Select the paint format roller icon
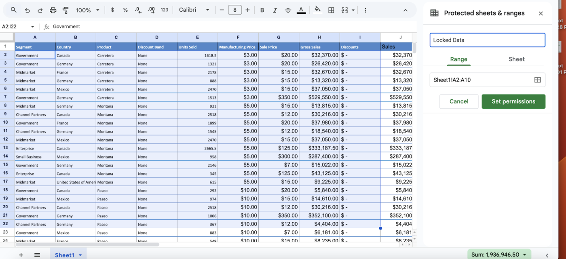Image resolution: width=566 pixels, height=259 pixels. (x=66, y=10)
